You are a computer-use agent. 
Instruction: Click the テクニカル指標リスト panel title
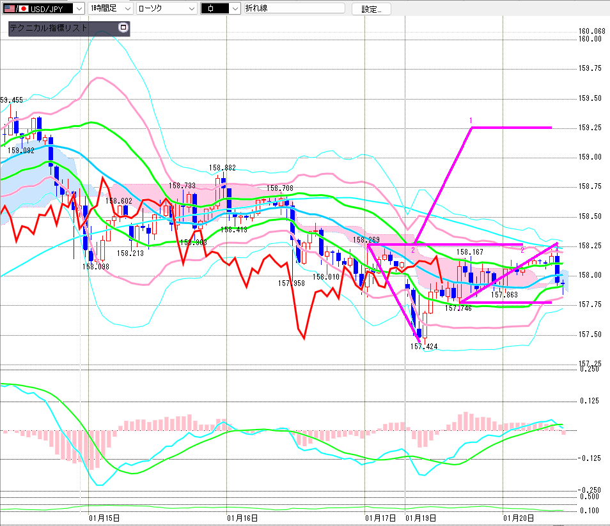(50, 28)
